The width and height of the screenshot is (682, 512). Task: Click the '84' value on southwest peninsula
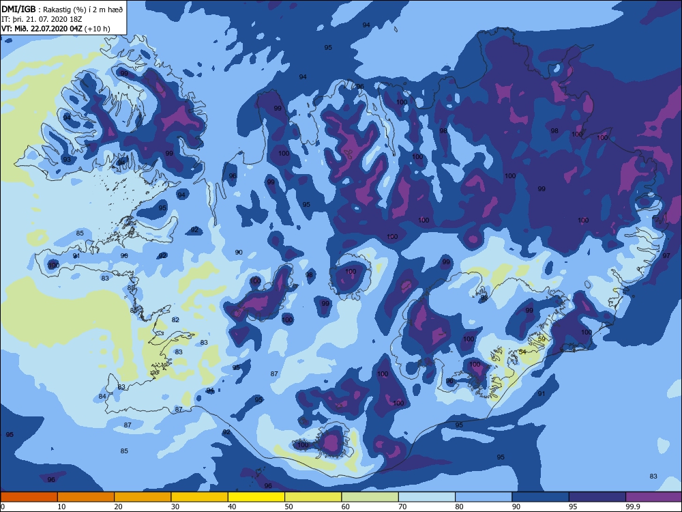coord(102,396)
